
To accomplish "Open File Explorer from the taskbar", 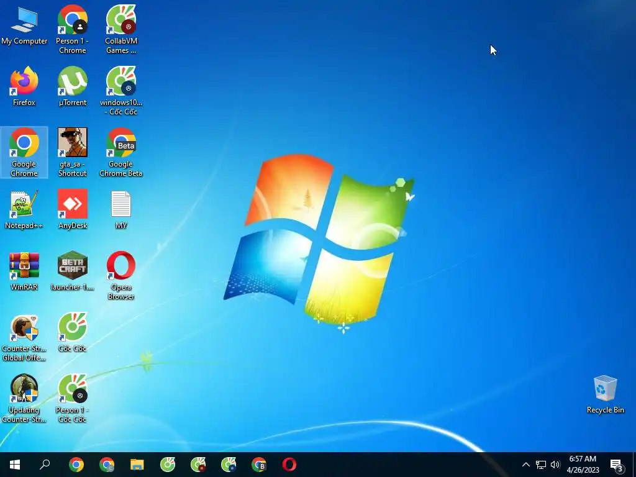I will click(x=137, y=465).
